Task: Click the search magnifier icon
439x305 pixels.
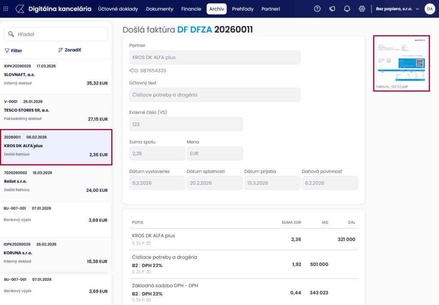Action: [11, 34]
